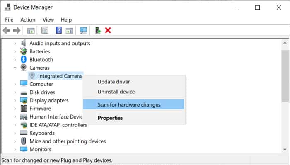Select the Cameras category label
Screen dimensions: 290x165
coord(39,68)
